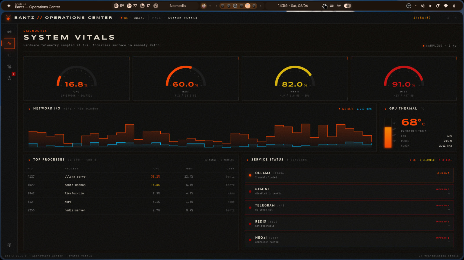Select the GEMINI service row

[349, 191]
